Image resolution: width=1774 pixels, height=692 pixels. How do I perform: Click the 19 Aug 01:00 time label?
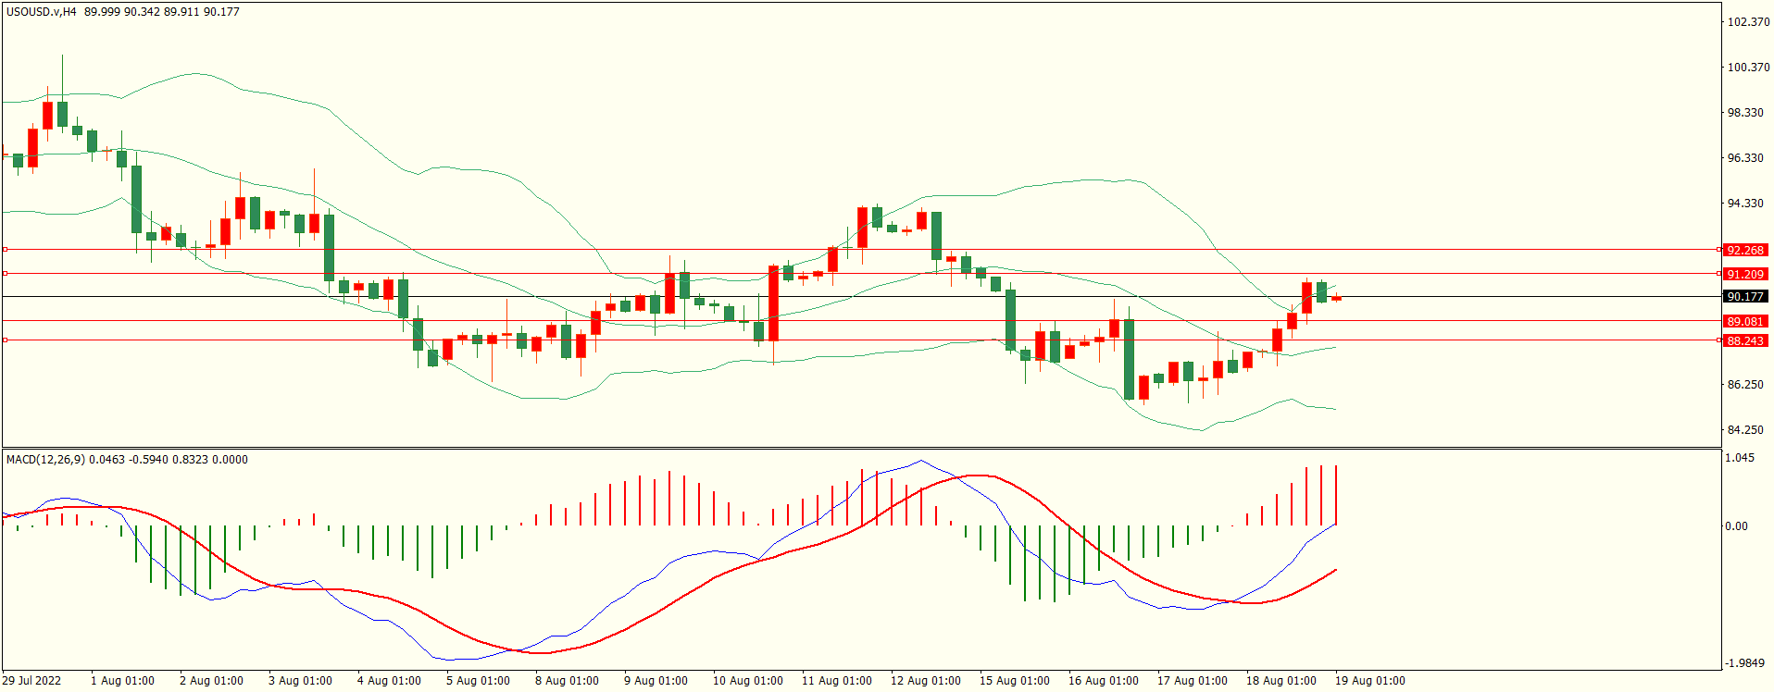point(1369,681)
